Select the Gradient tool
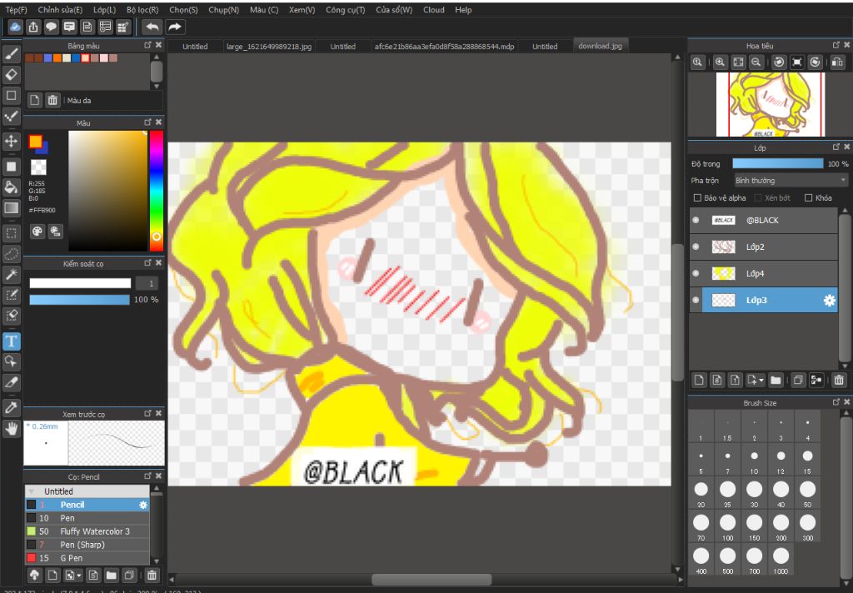The width and height of the screenshot is (853, 593). coord(12,208)
